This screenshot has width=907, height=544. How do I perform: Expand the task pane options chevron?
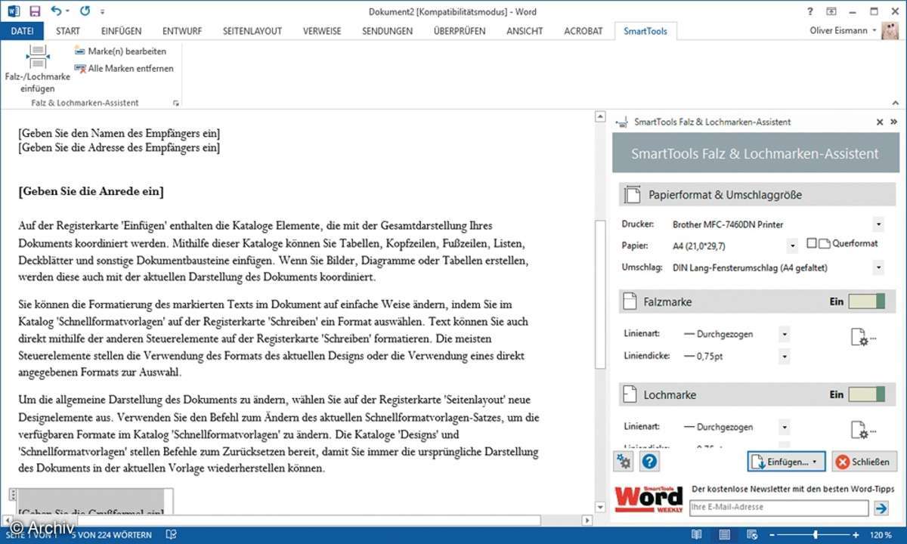(893, 122)
